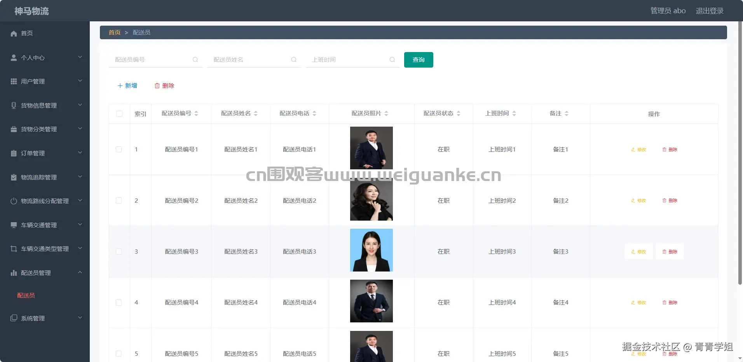Click search icon in 配送员编号 field
The height and width of the screenshot is (362, 743).
pos(195,59)
